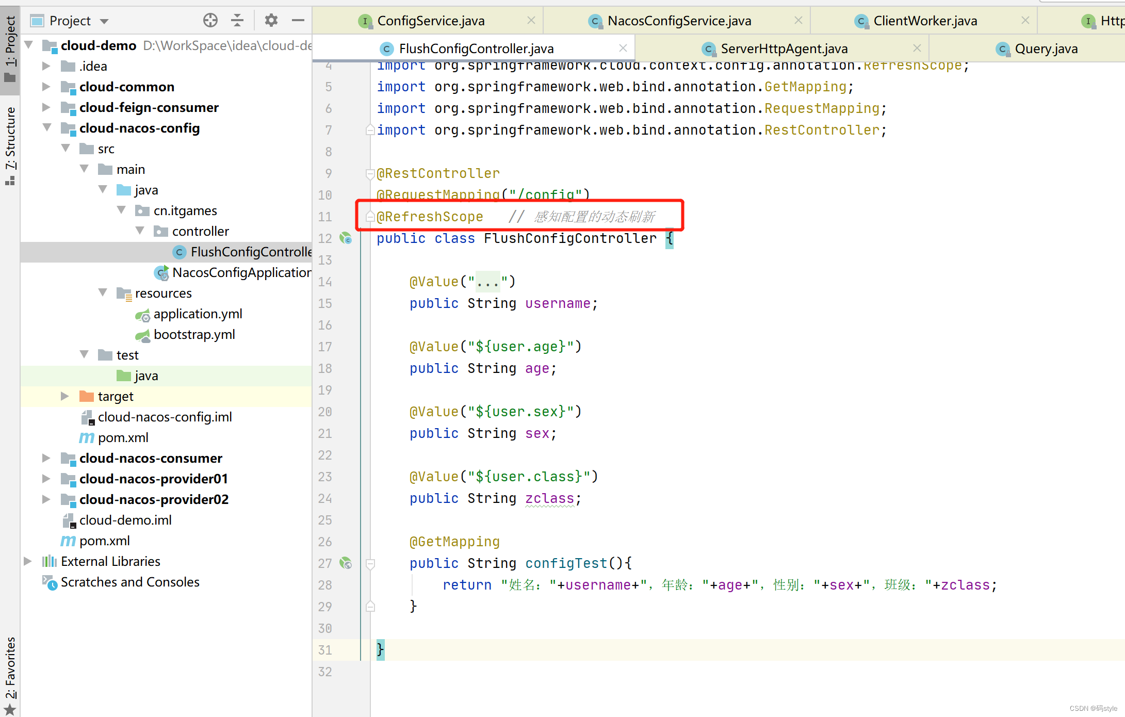Click the Locate/Select Opened File crosshair icon

(210, 20)
